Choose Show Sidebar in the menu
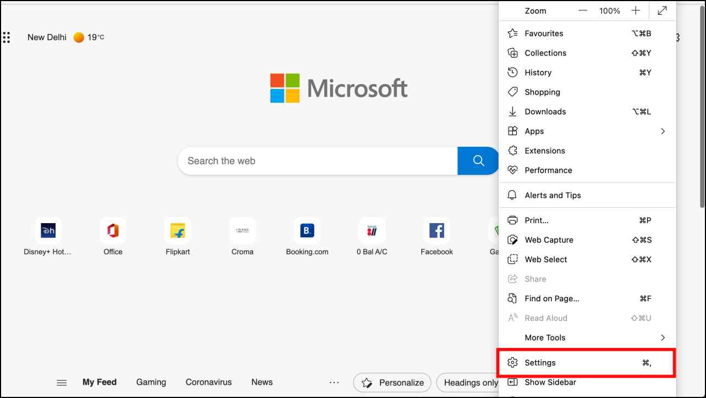706x398 pixels. 587,382
